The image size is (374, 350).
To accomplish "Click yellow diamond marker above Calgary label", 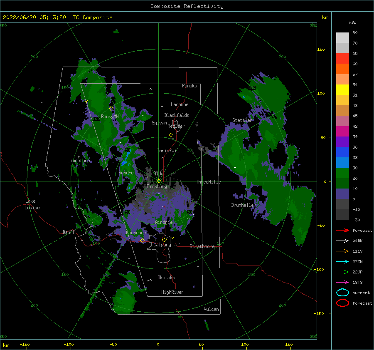I will (164, 240).
